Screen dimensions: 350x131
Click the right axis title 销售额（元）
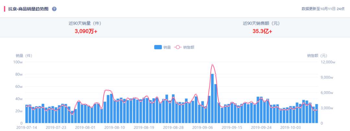point(317,56)
